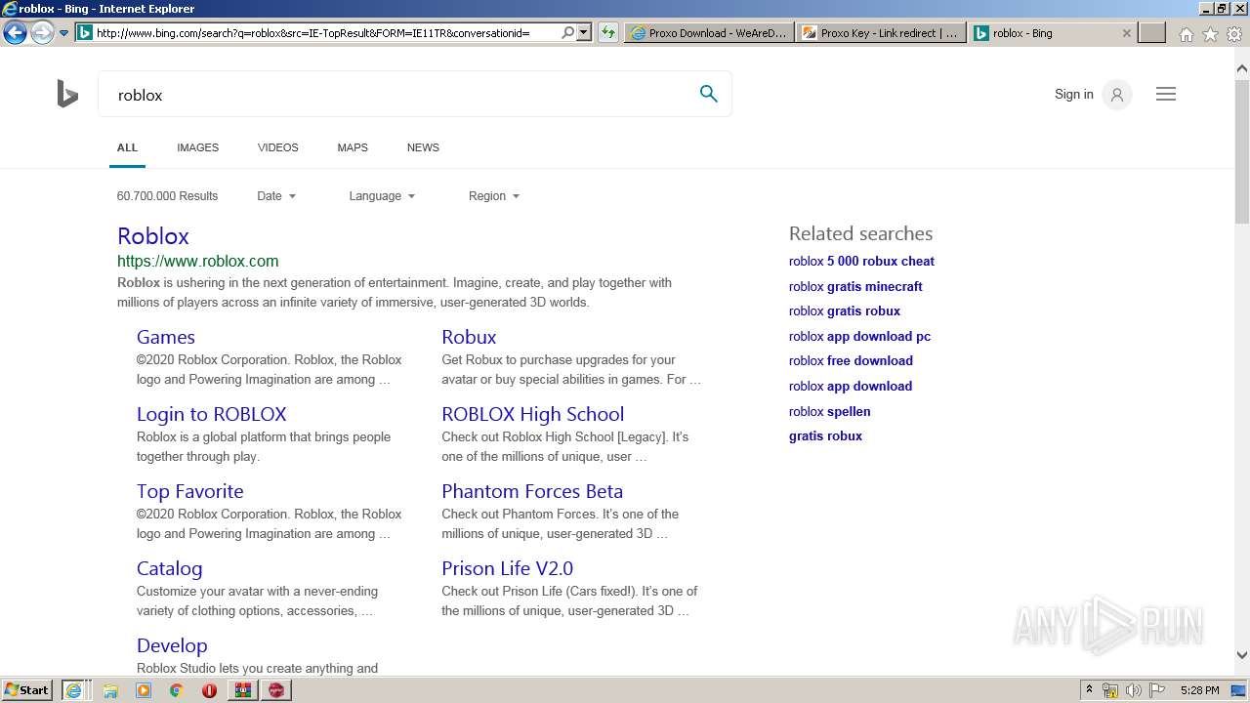Viewport: 1250px width, 703px height.
Task: Click the user avatar icon beside Sign in
Action: [x=1117, y=95]
